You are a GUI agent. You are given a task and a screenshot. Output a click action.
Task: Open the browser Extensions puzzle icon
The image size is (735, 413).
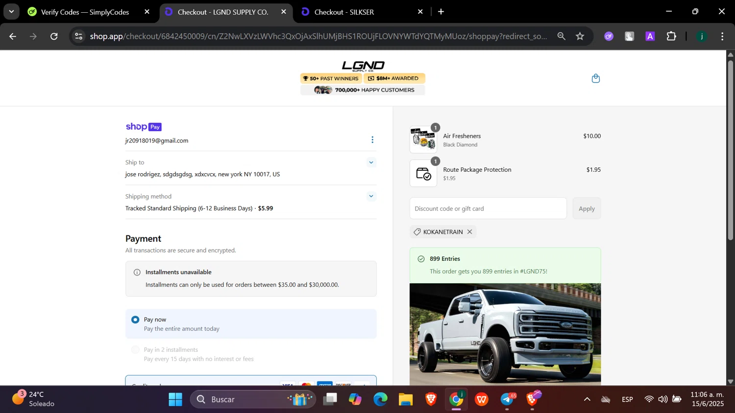point(671,36)
